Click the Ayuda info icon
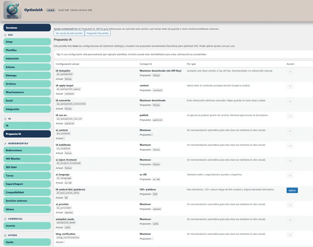 click(5, 235)
